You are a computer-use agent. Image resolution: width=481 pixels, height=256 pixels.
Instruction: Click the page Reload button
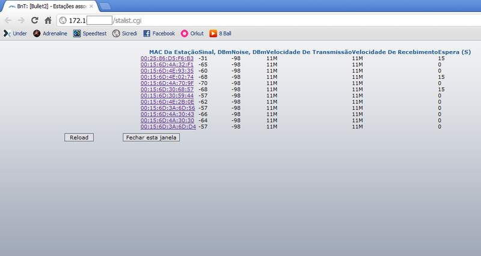pos(79,138)
